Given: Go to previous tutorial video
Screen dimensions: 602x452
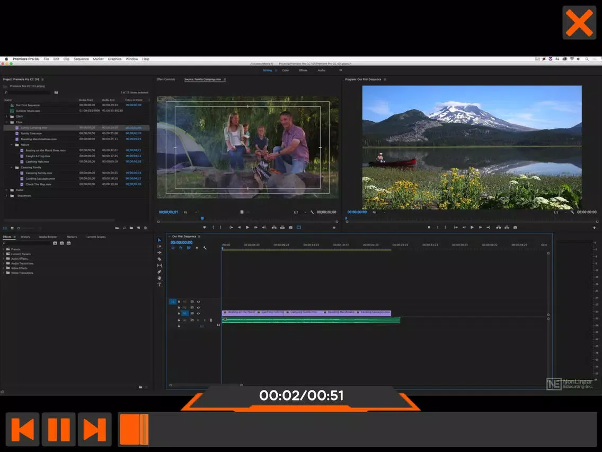Looking at the screenshot, I should 23,429.
